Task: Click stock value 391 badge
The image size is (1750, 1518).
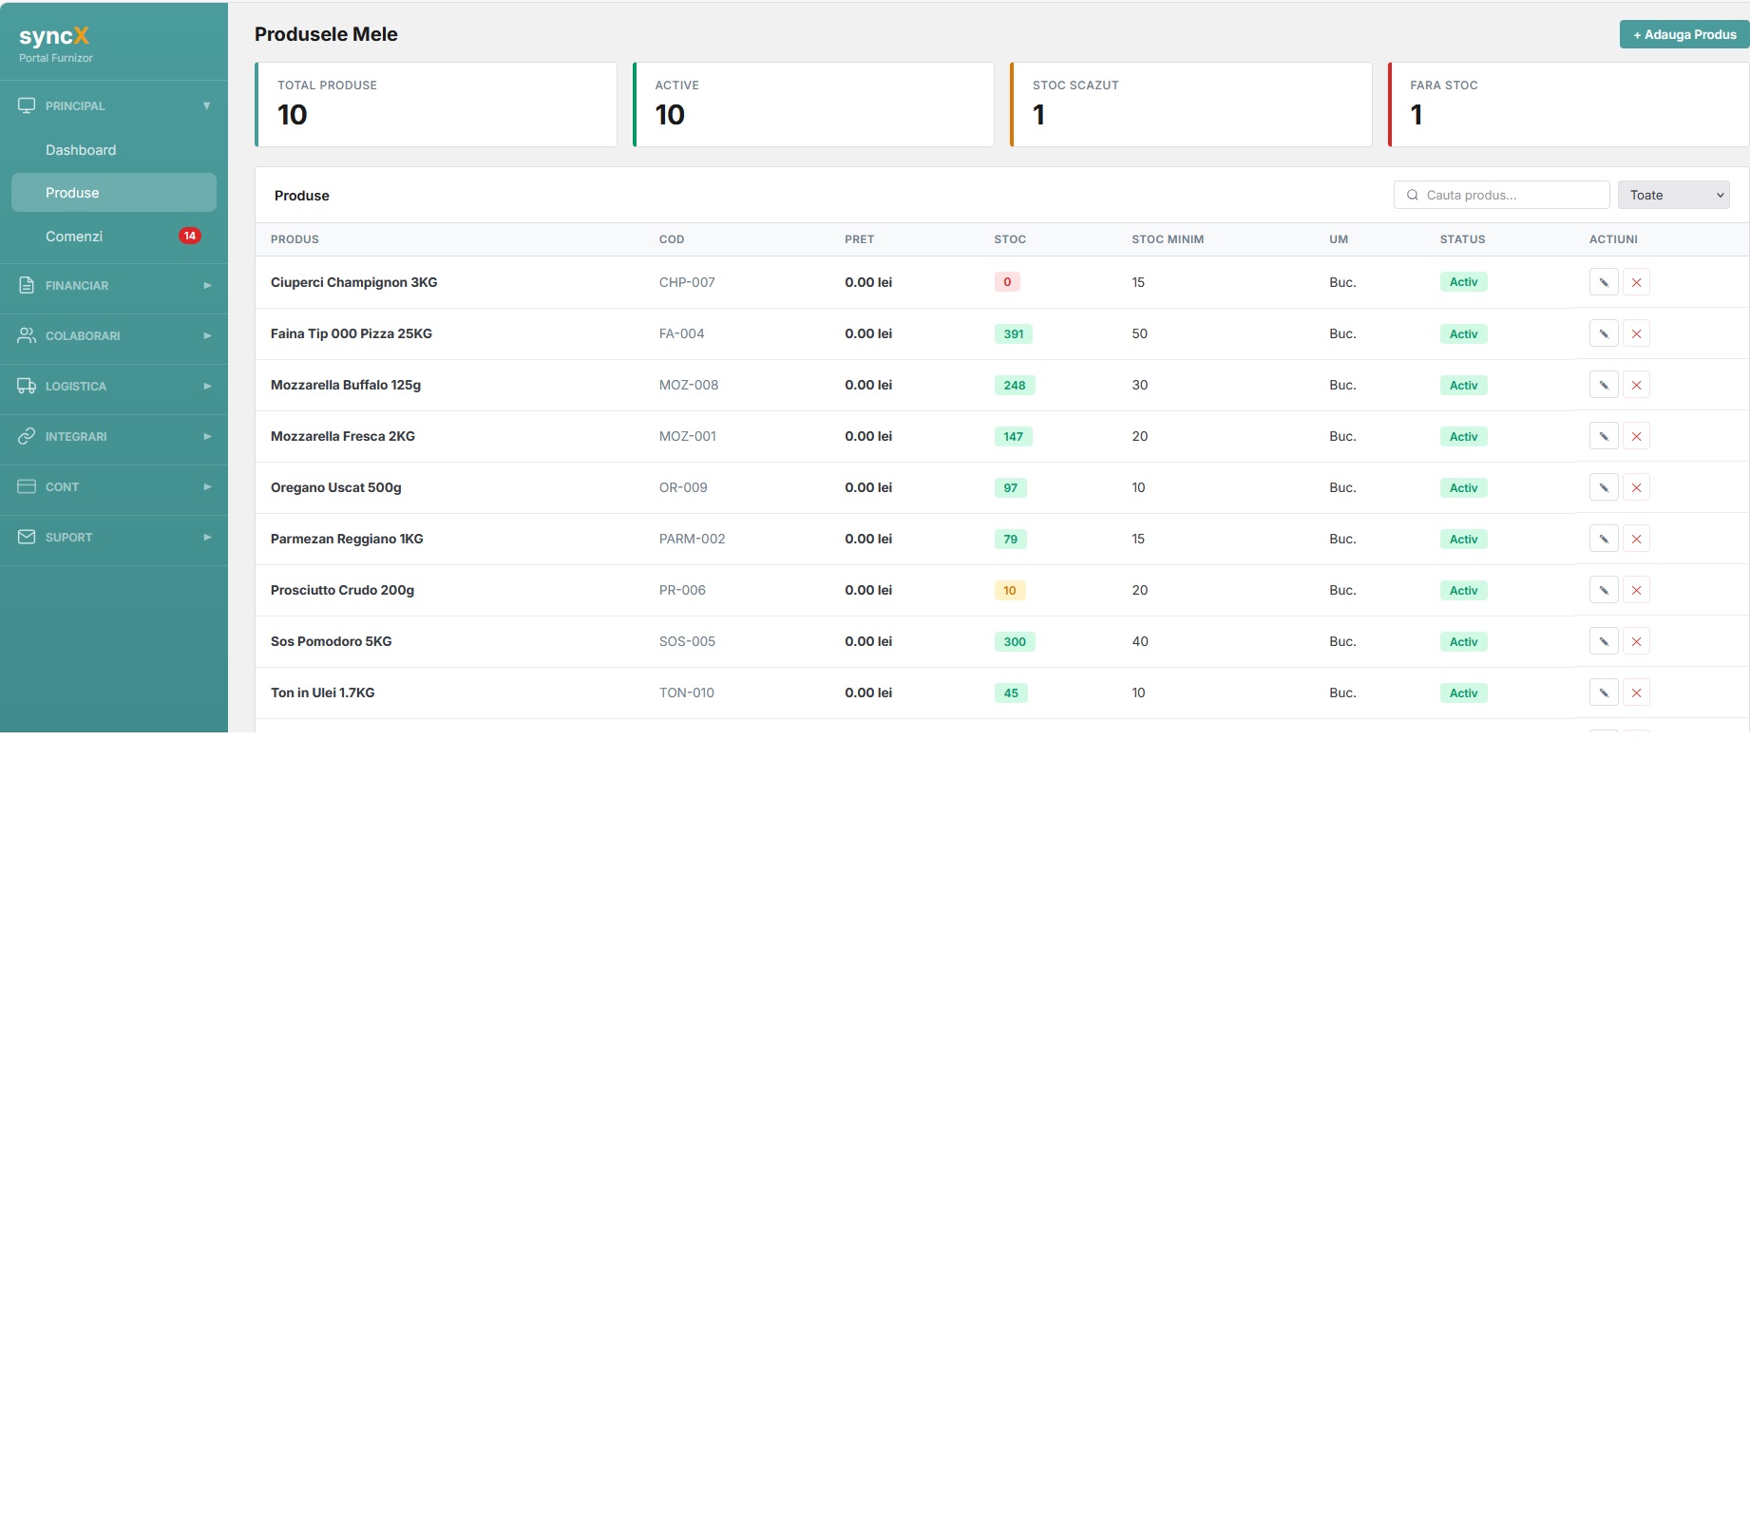Action: click(x=1014, y=333)
